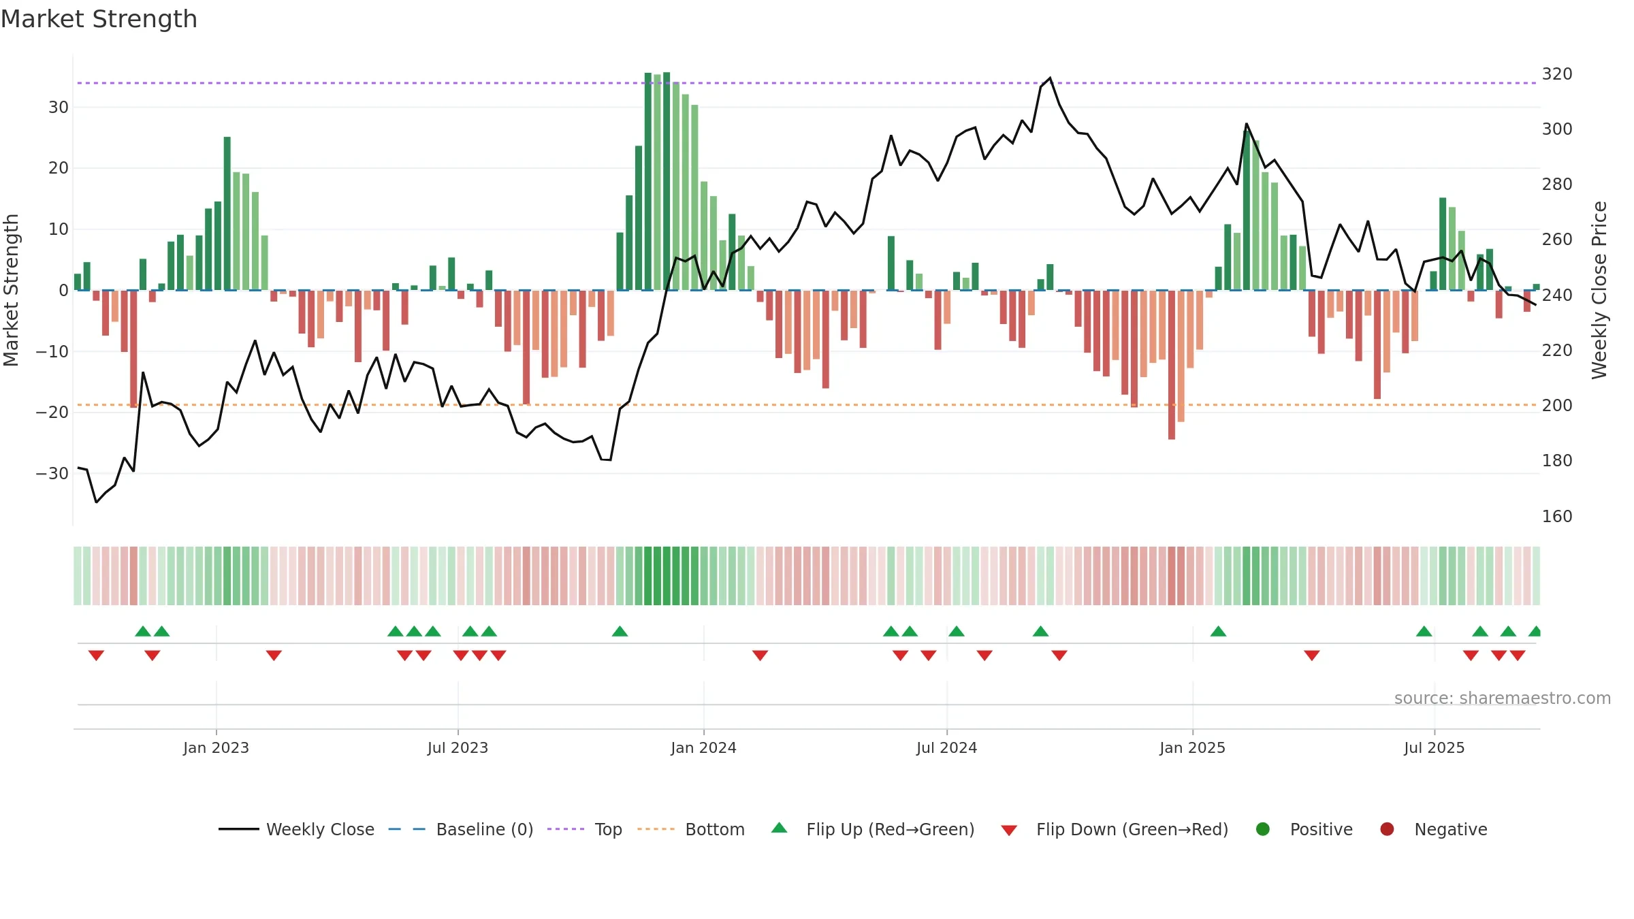Toggle the Bottom legend label
Screen dimensions: 1634x919
tap(715, 829)
